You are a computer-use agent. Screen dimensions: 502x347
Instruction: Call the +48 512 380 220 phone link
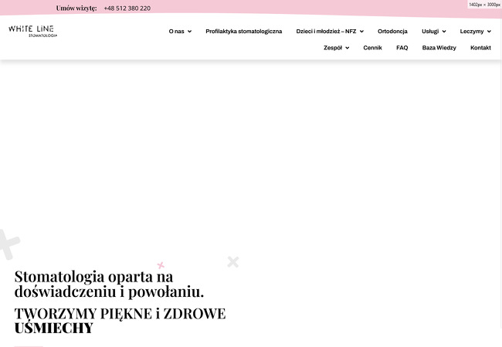[127, 8]
